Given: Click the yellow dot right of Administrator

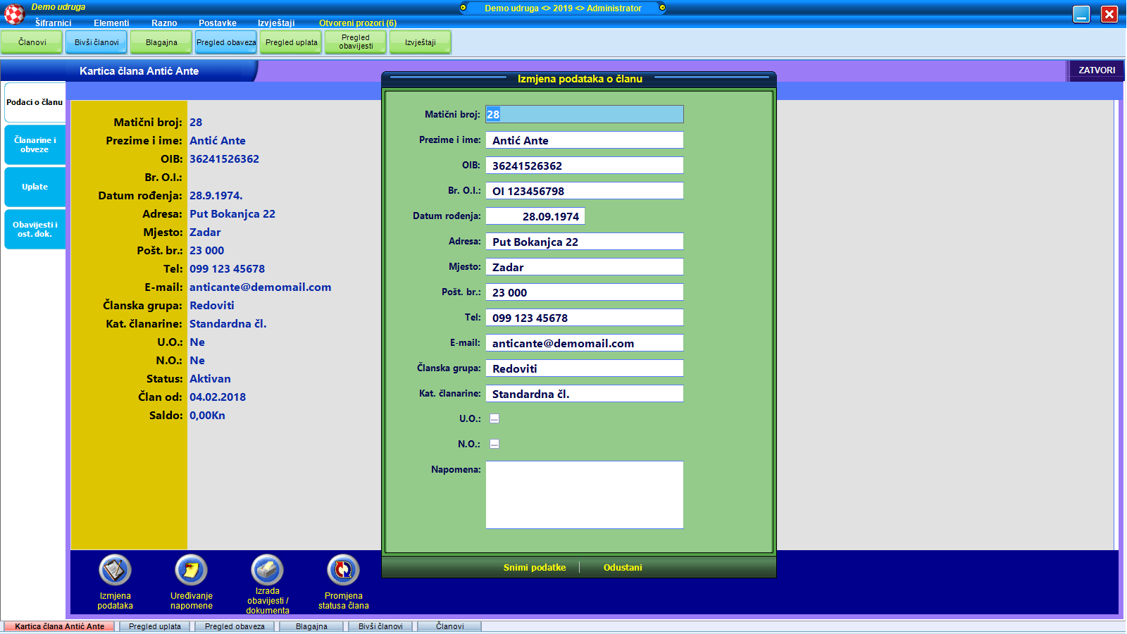Looking at the screenshot, I should (662, 8).
